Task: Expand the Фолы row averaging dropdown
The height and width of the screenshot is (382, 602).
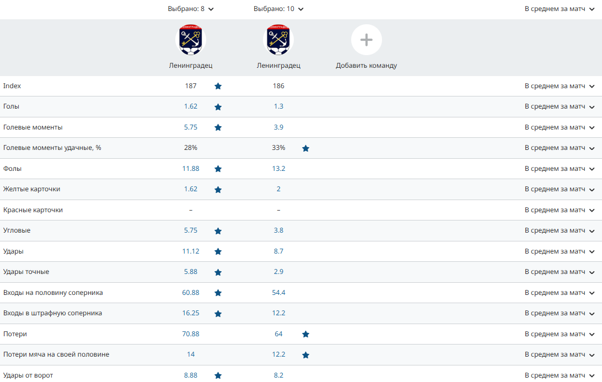Action: (560, 169)
